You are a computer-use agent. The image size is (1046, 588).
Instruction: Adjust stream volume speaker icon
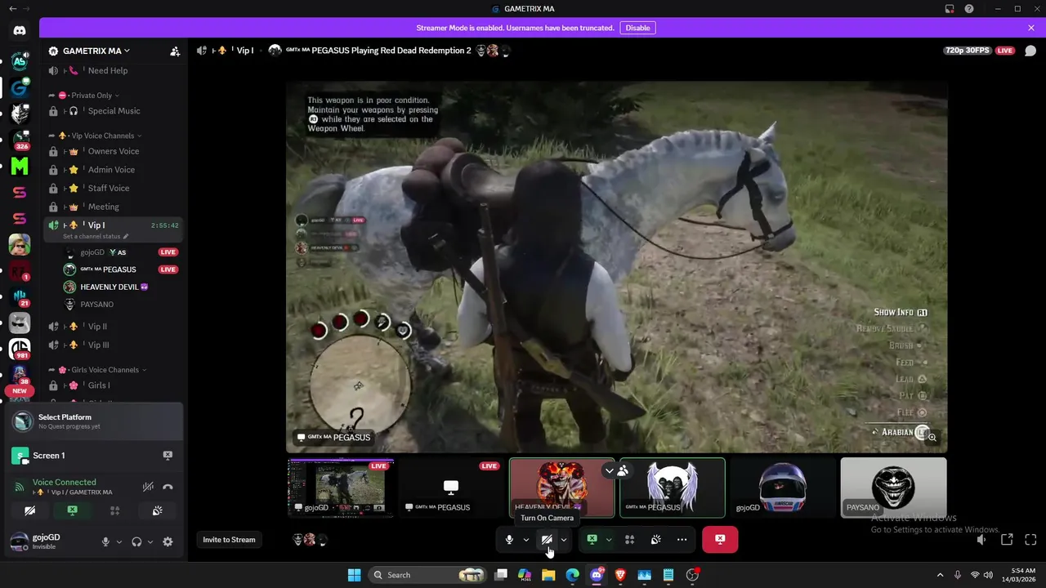click(981, 540)
